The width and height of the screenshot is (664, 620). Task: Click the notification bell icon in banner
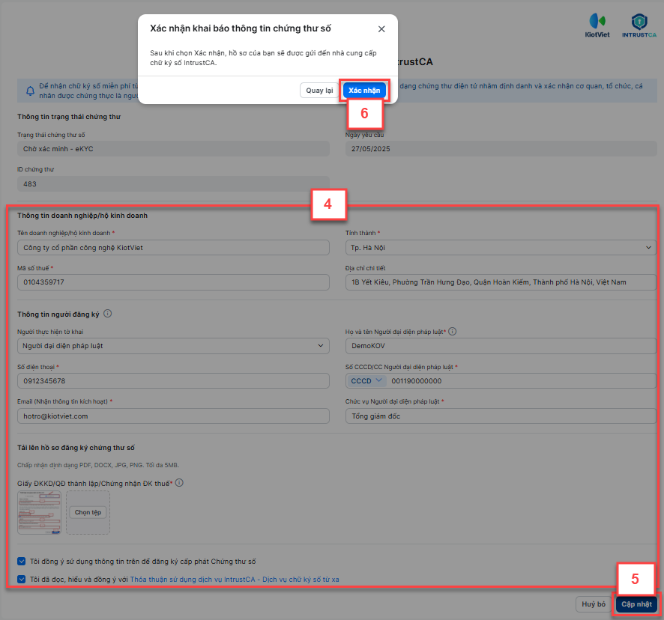tap(30, 91)
